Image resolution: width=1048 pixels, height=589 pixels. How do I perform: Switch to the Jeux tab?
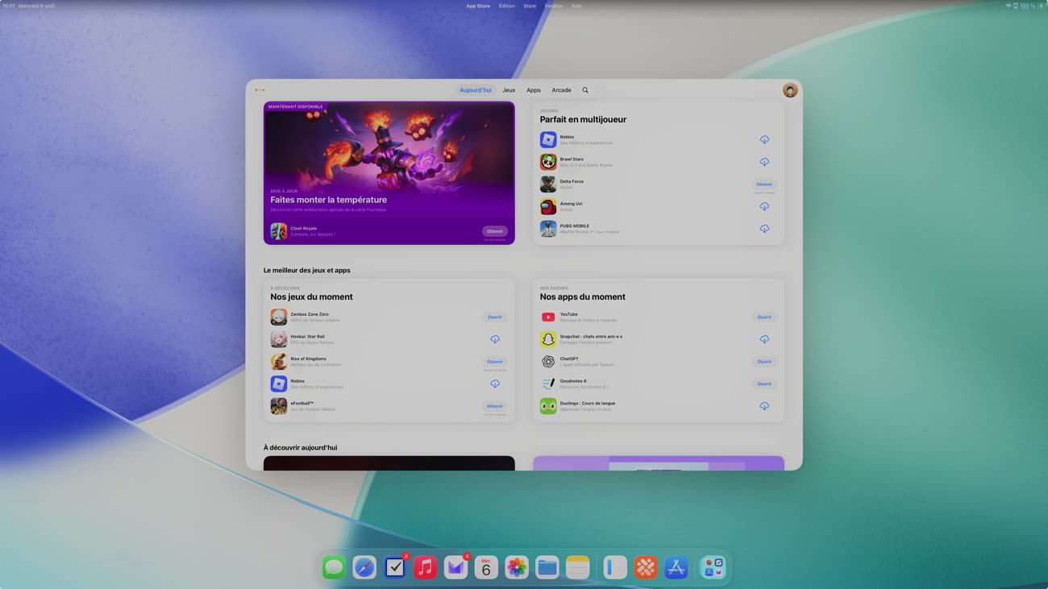(x=509, y=90)
